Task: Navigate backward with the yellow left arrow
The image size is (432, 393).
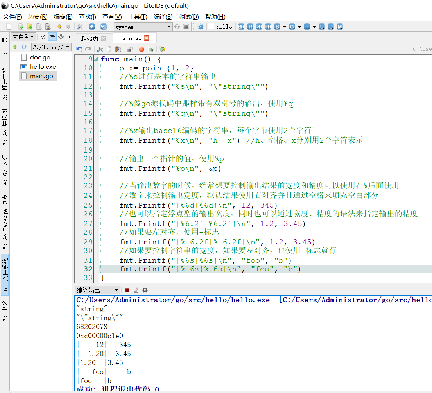Action: pos(59,27)
